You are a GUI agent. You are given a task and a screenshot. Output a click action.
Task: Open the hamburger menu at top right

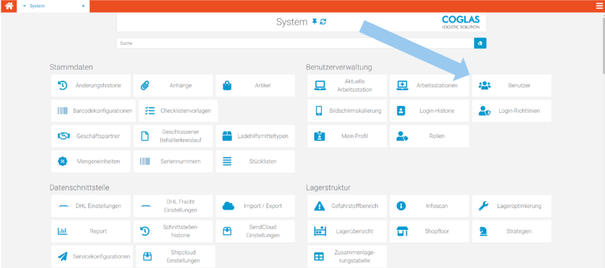(599, 6)
